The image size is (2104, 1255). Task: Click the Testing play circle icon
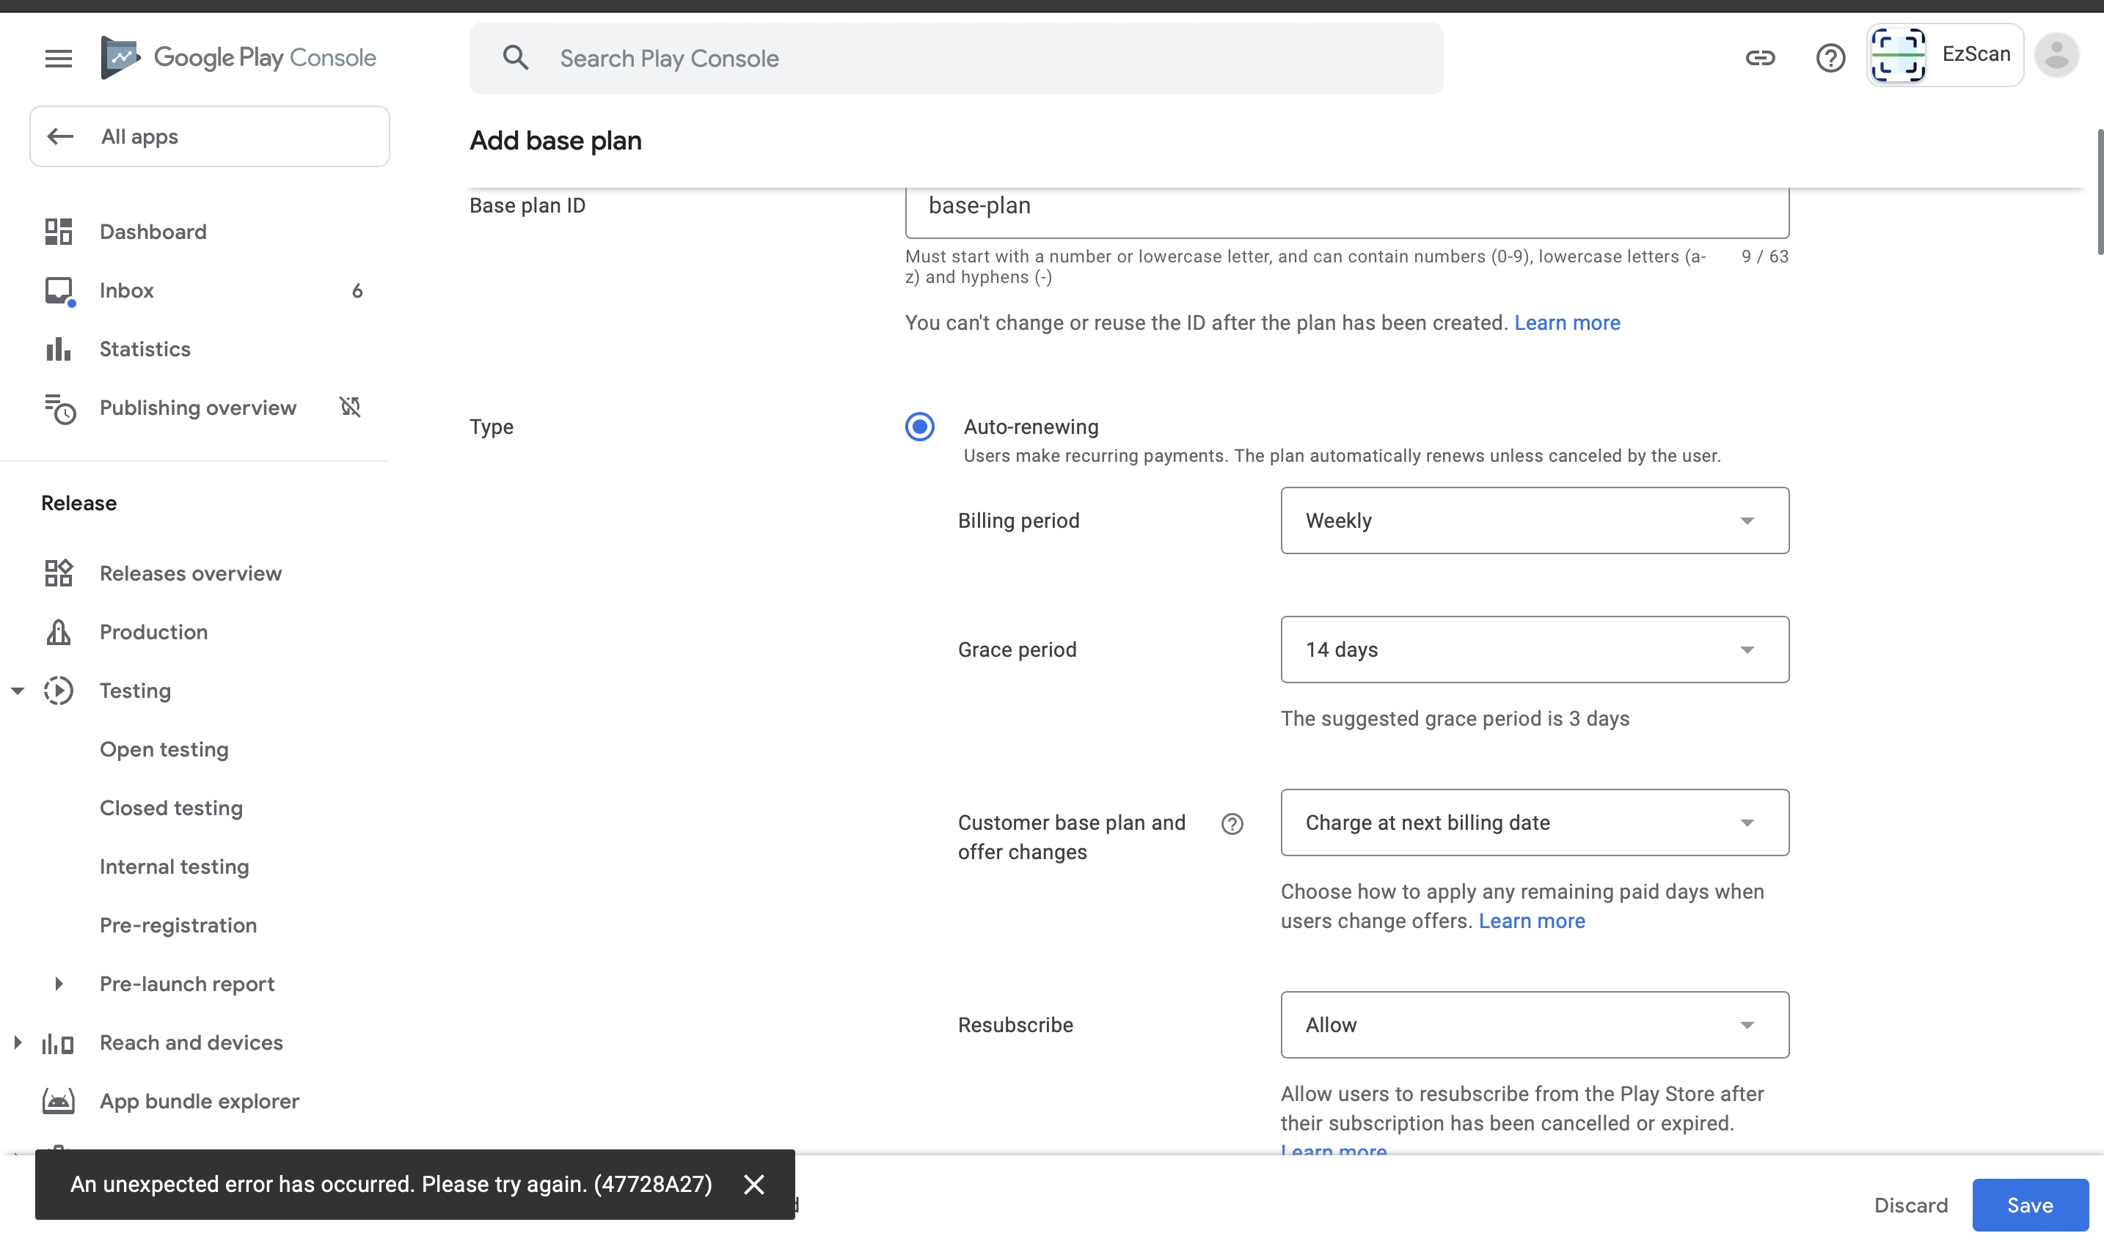click(59, 691)
